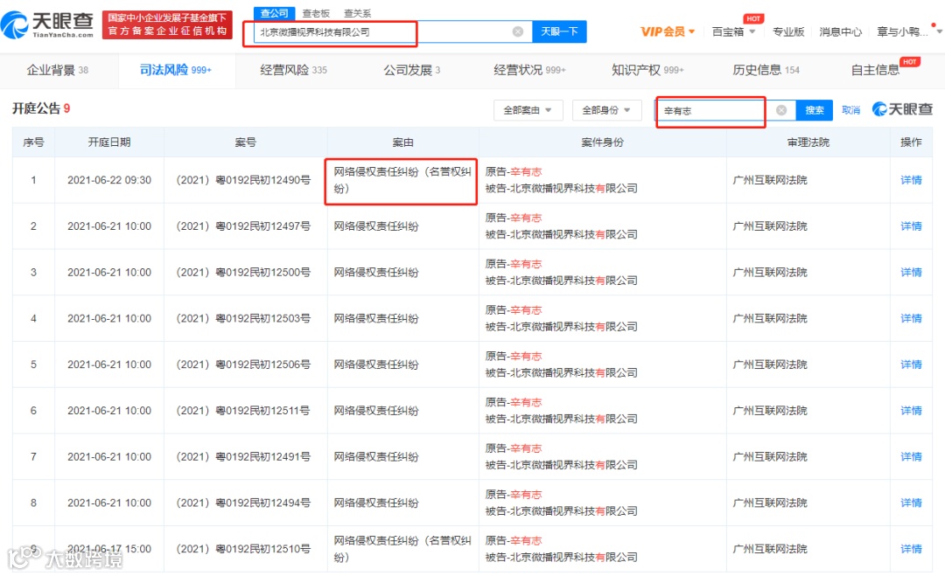Image resolution: width=945 pixels, height=576 pixels.
Task: Open 详情 for case 12506号
Action: (911, 364)
